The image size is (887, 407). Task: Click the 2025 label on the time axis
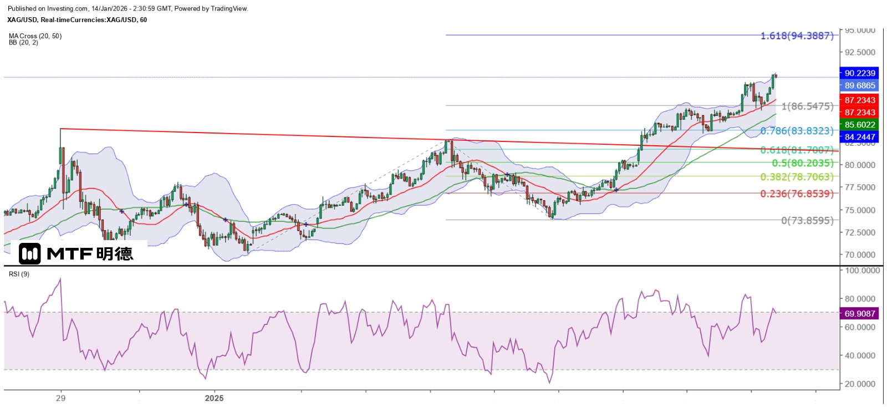click(214, 398)
